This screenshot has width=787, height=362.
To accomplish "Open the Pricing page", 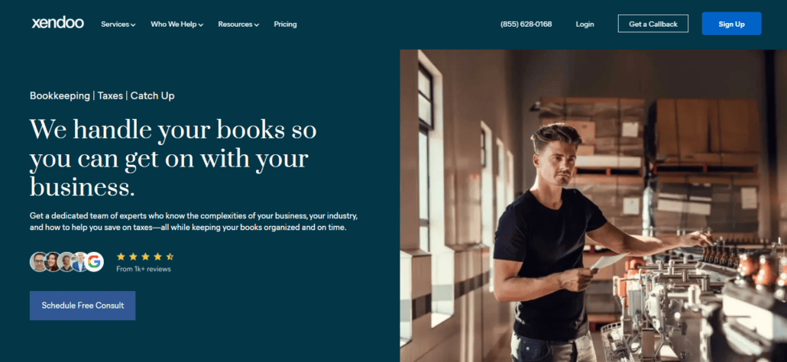I will [285, 24].
